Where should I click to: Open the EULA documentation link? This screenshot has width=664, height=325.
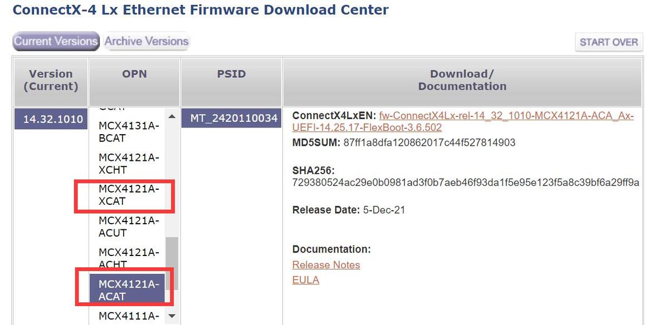pos(305,280)
